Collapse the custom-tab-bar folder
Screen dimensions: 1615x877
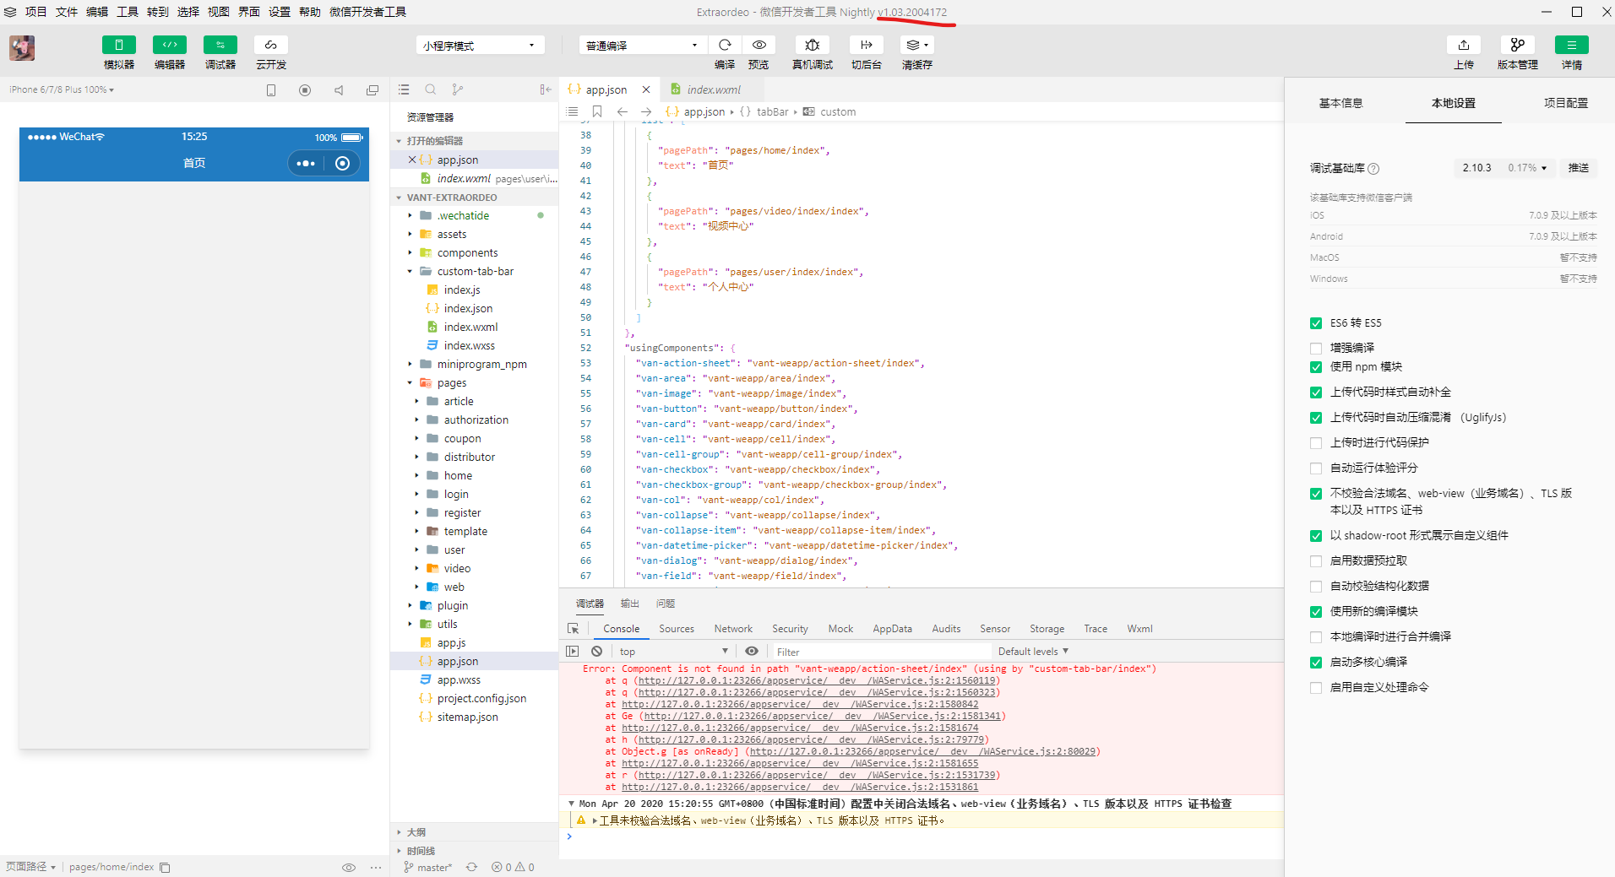point(475,272)
